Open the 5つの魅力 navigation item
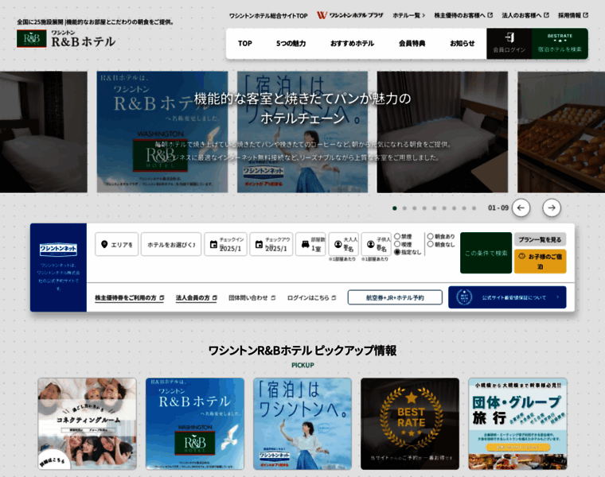This screenshot has width=605, height=477. 291,44
